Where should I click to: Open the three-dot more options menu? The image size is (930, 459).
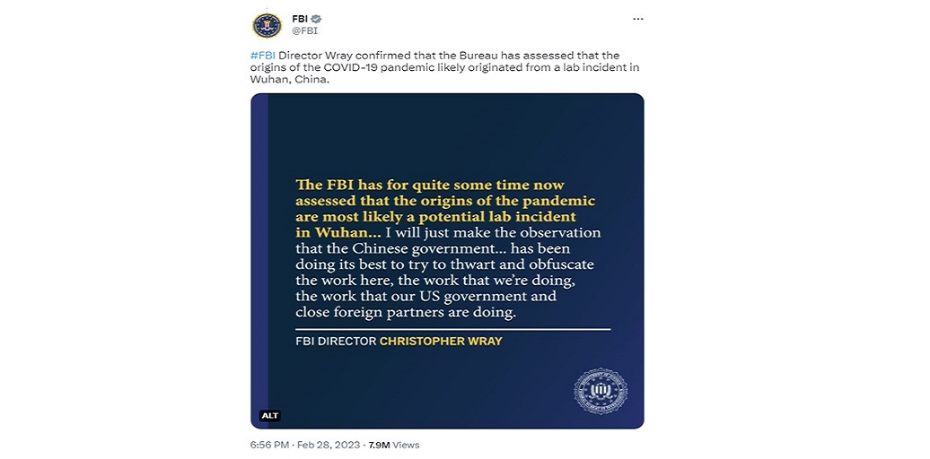point(637,19)
